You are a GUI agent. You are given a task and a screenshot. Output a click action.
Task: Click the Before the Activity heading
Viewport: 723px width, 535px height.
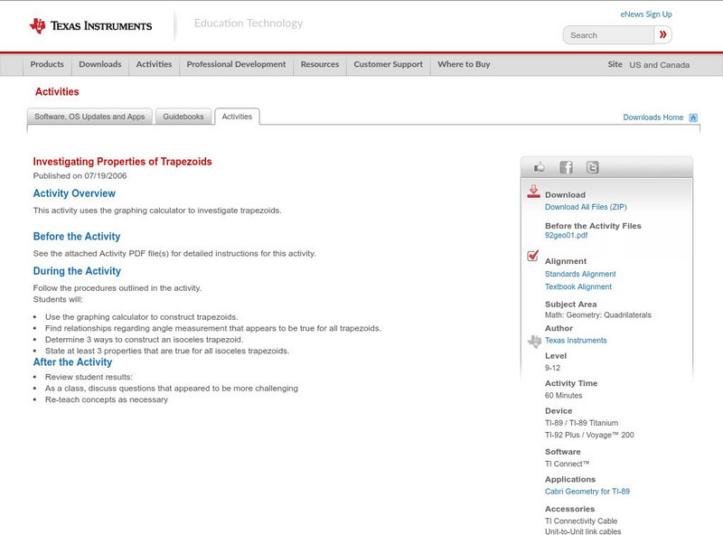pos(77,236)
